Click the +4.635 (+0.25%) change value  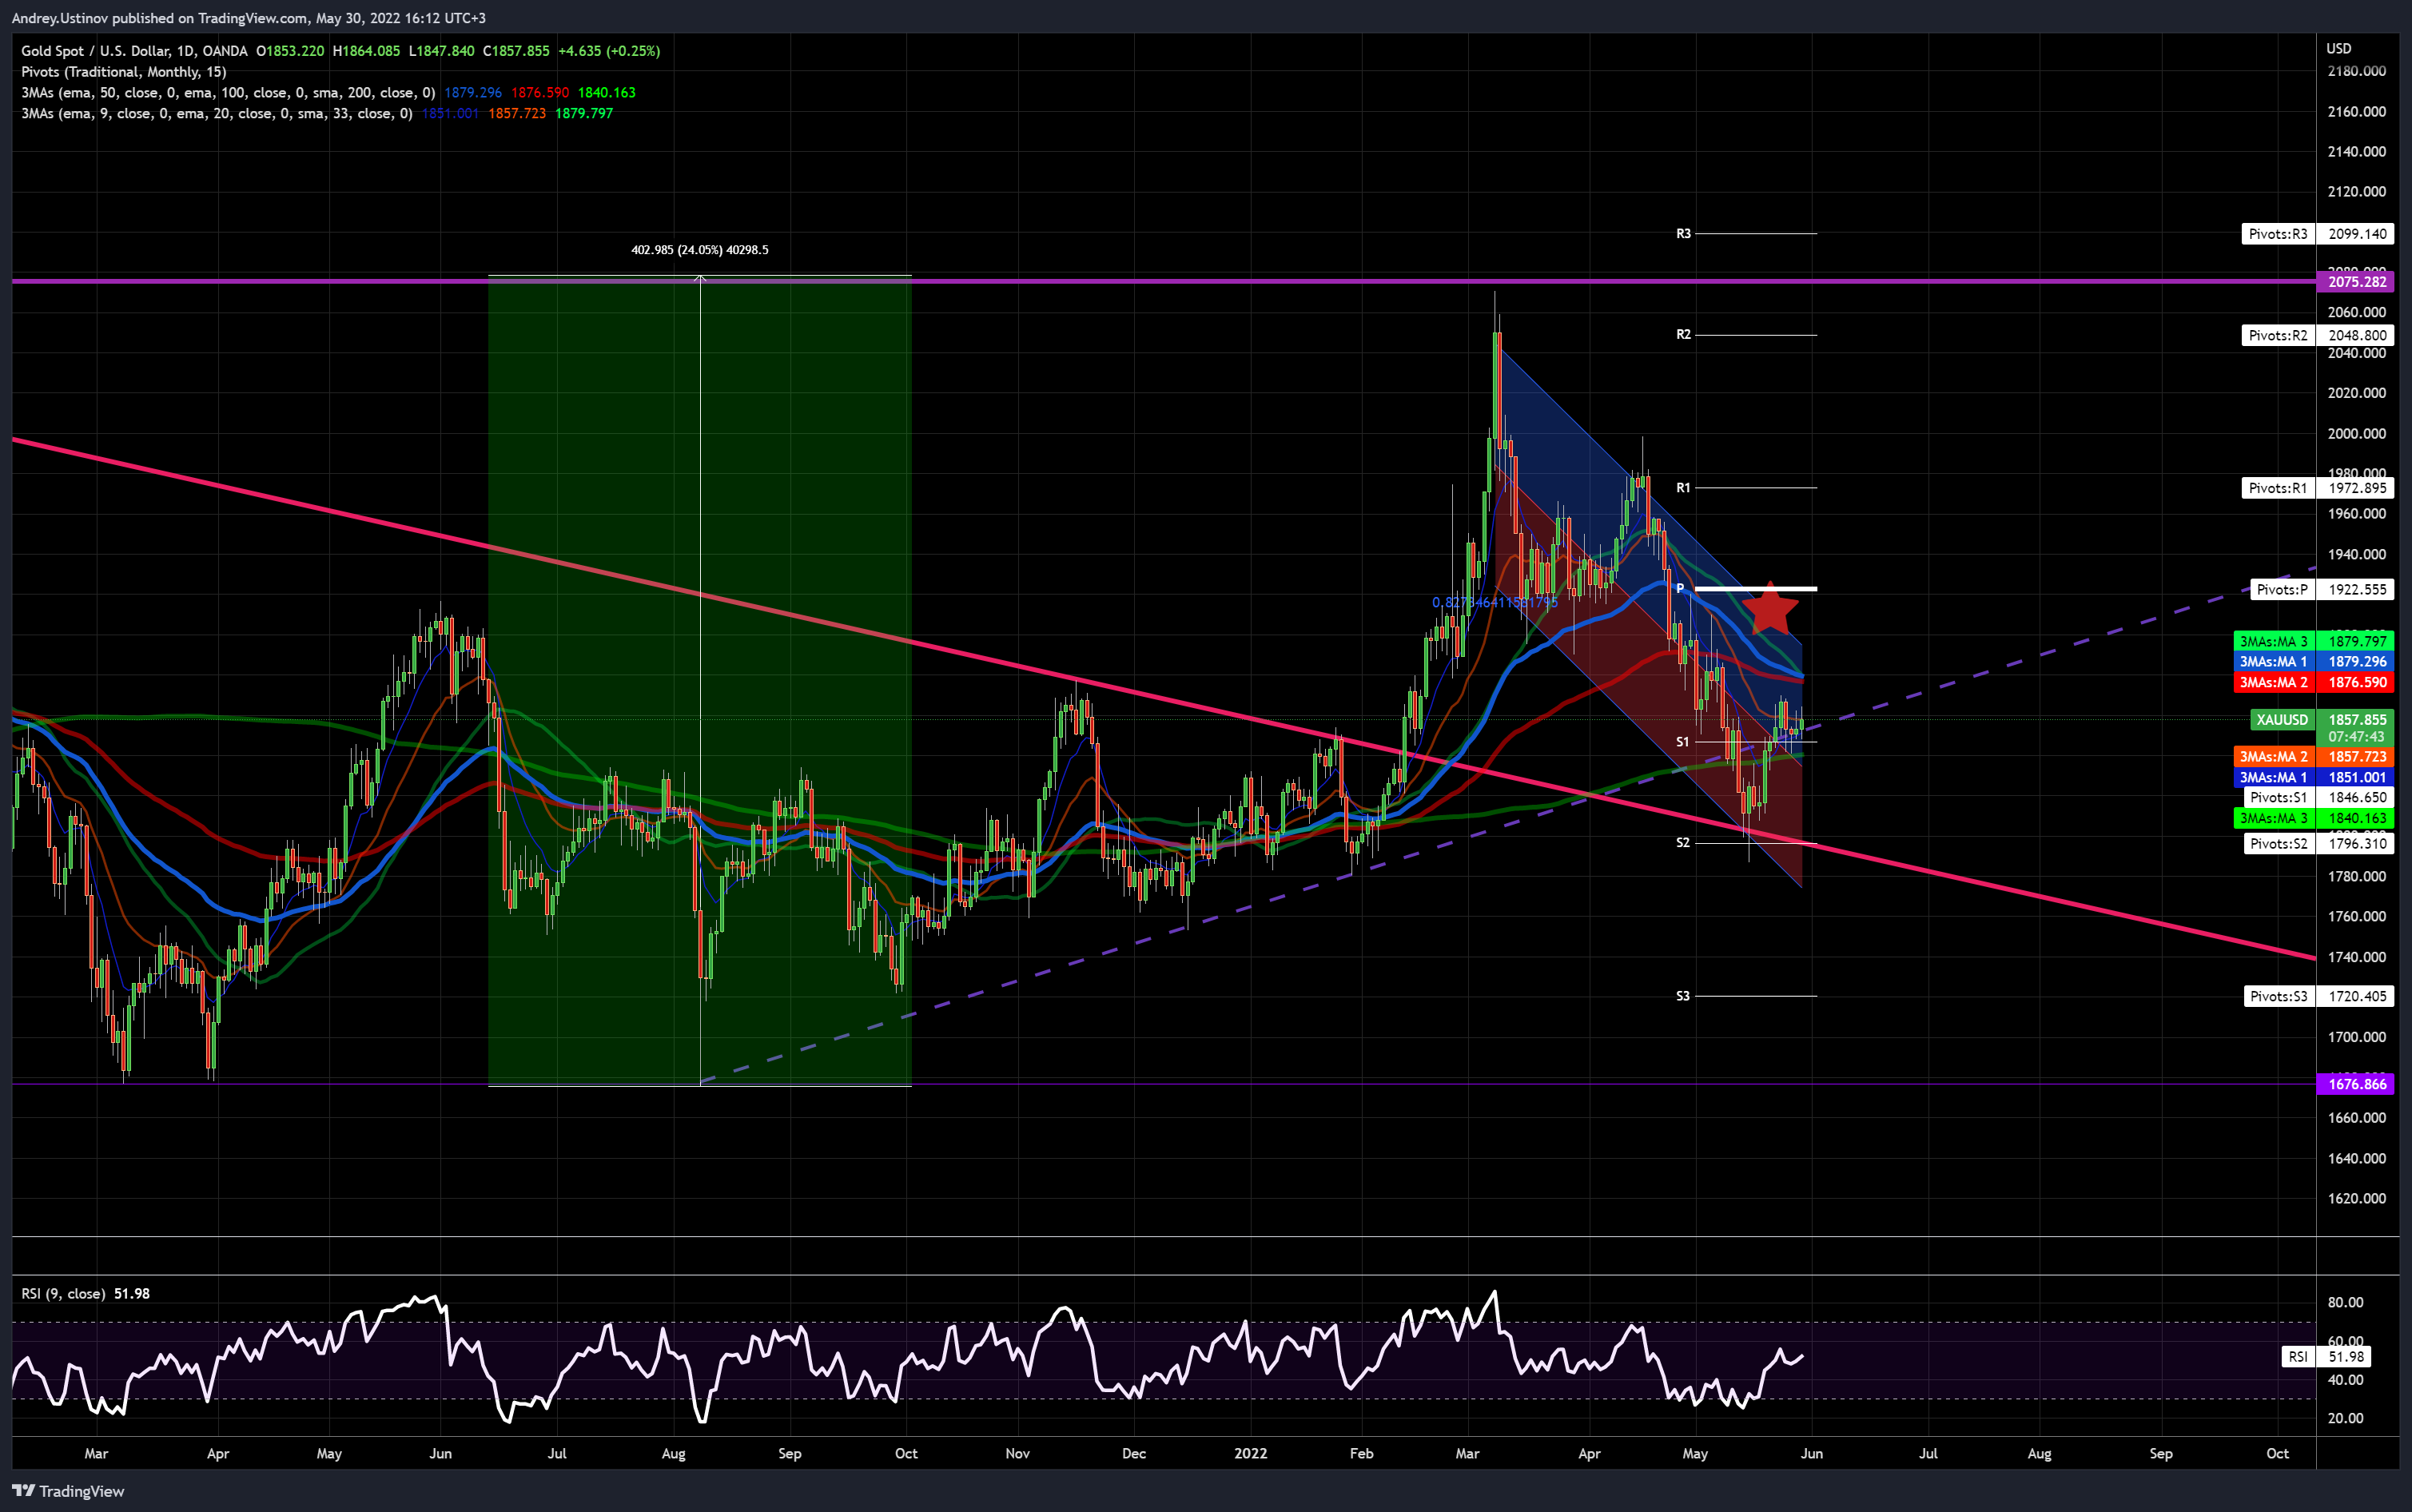(609, 51)
